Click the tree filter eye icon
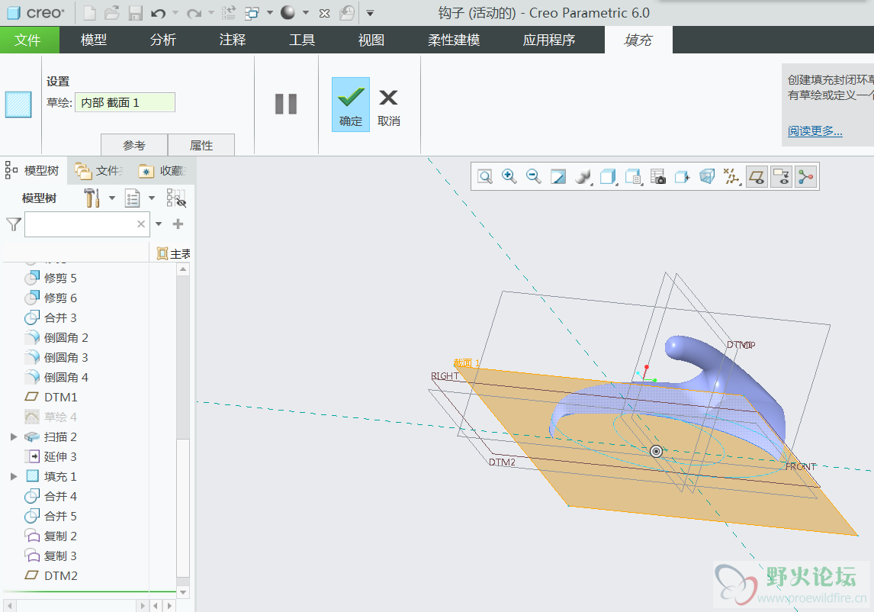874x612 pixels. click(x=176, y=198)
